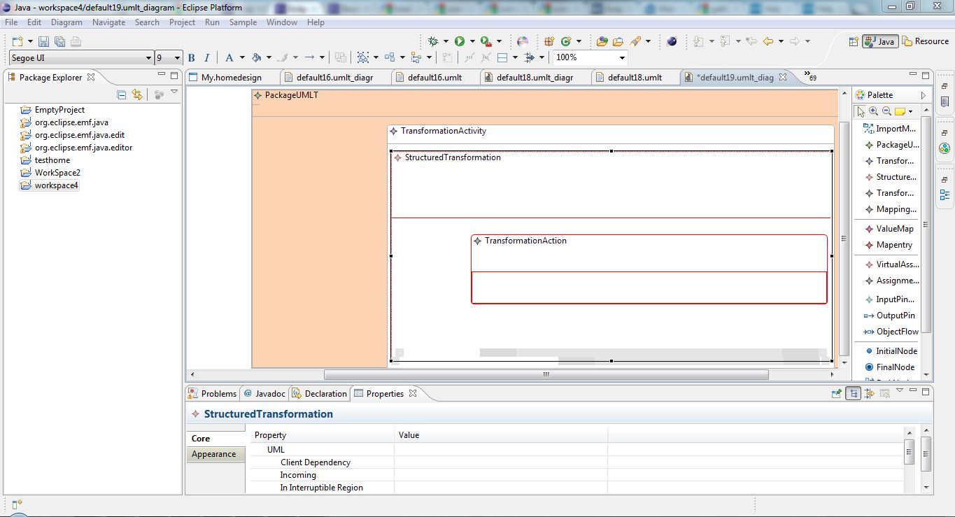This screenshot has width=955, height=517.
Task: Click the green Run button icon
Action: pos(460,41)
